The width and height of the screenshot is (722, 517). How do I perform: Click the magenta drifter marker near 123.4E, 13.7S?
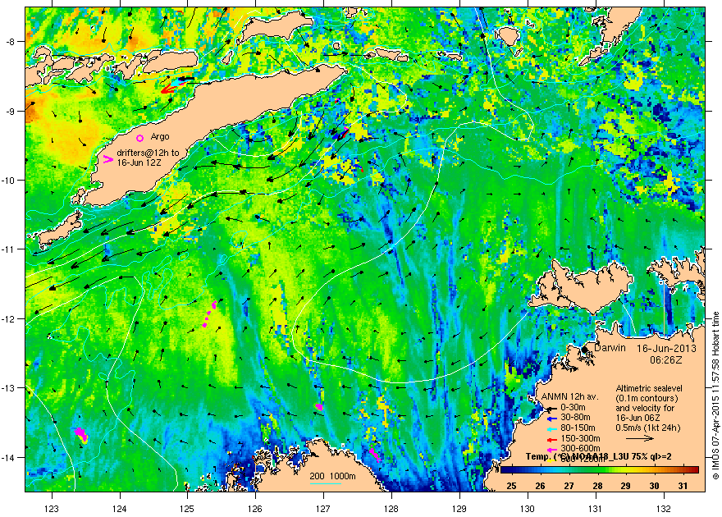tap(81, 433)
